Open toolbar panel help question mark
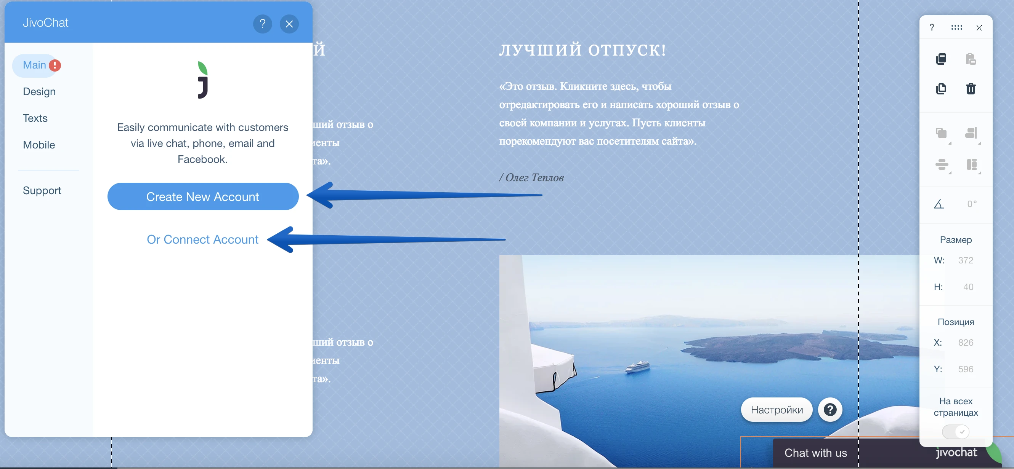 [932, 27]
